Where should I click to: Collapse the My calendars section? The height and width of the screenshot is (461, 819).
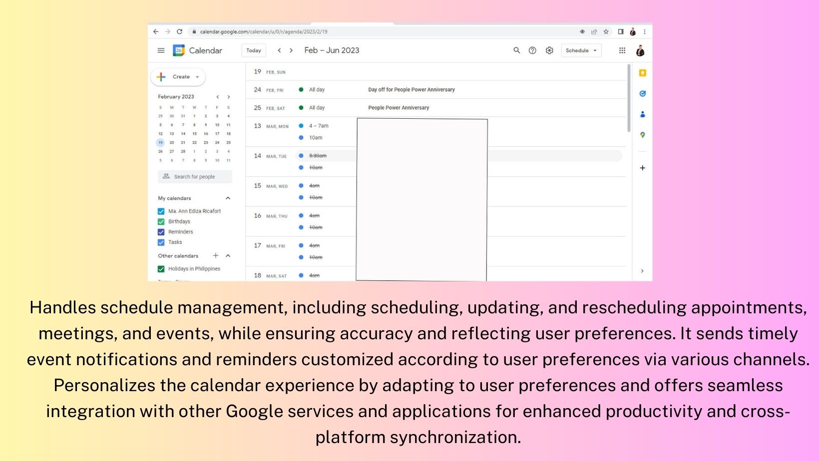(228, 198)
